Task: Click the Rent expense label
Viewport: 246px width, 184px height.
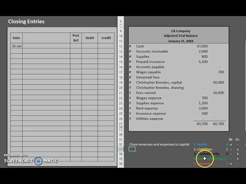Action: coord(147,108)
